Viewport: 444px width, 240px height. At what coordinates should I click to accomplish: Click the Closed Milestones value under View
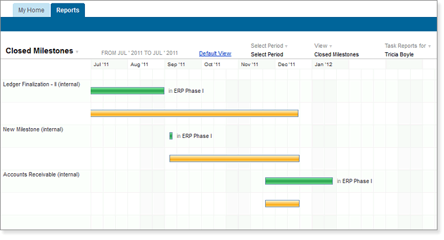click(x=336, y=54)
